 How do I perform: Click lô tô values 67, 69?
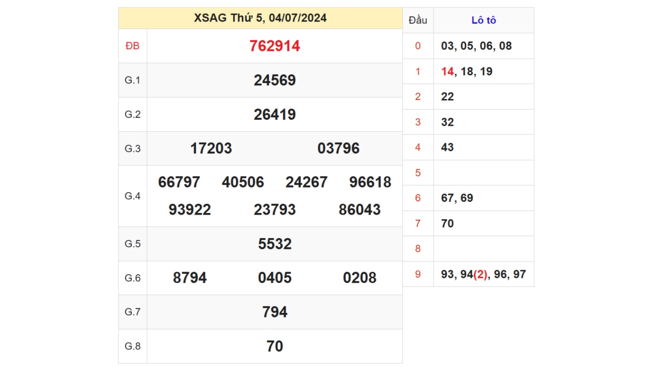[x=457, y=198]
